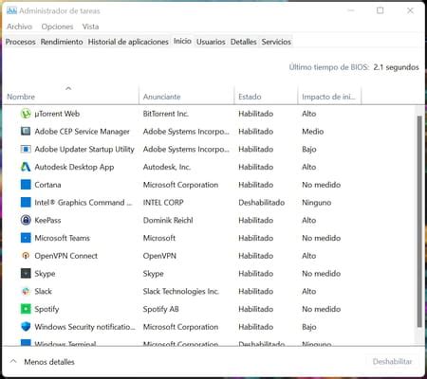The height and width of the screenshot is (379, 427).
Task: Collapse view with Menos detalles
Action: tap(43, 362)
